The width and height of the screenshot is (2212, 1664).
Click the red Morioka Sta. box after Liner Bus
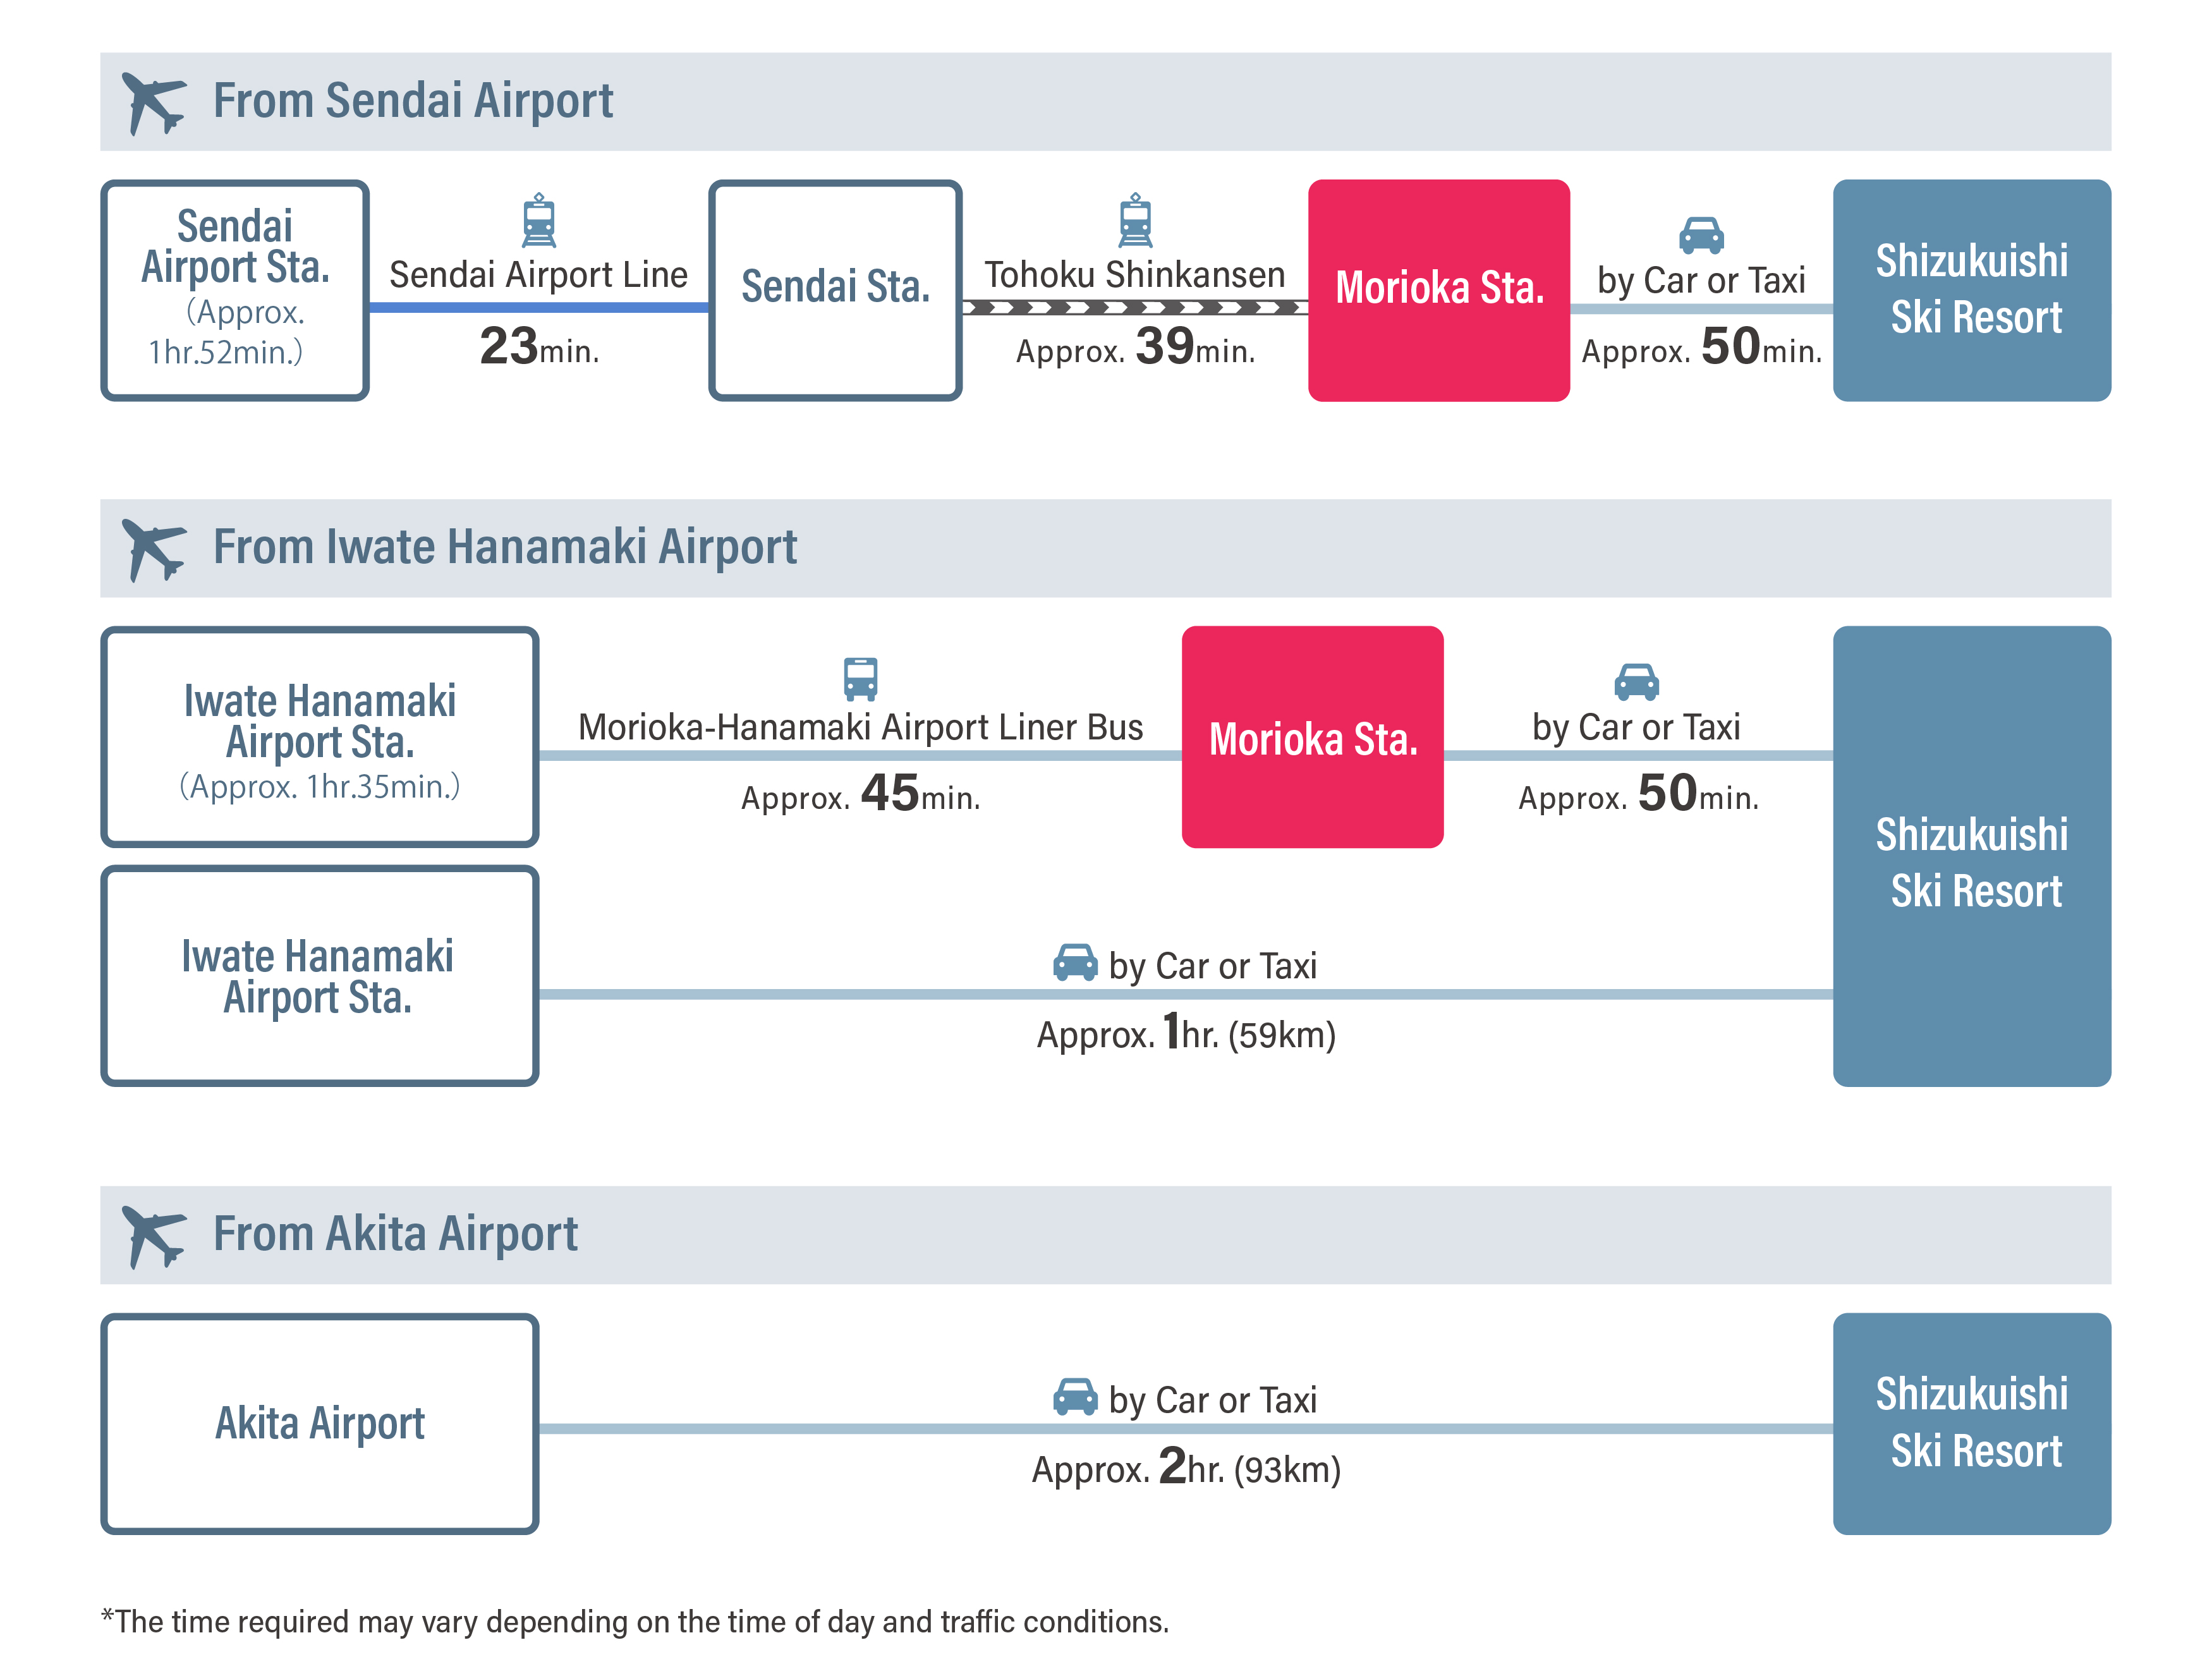[x=1312, y=737]
